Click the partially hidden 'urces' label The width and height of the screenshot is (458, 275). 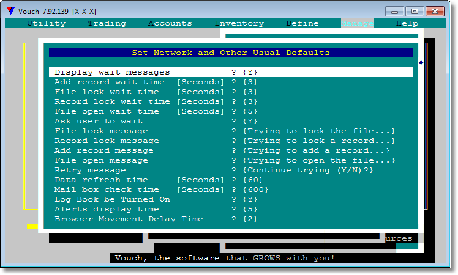point(399,238)
